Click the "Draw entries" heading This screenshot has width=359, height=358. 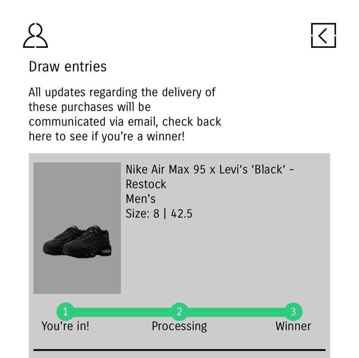68,67
